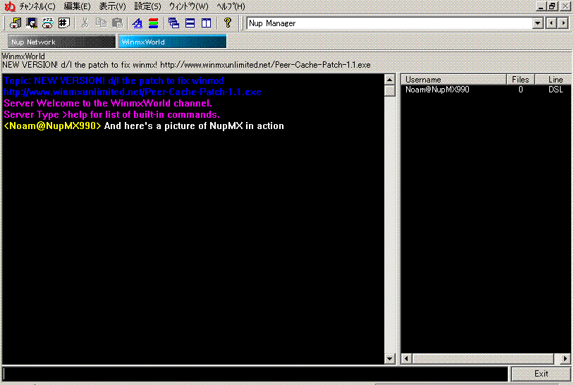Sort user list by Username column
Image resolution: width=574 pixels, height=385 pixels.
coord(454,80)
